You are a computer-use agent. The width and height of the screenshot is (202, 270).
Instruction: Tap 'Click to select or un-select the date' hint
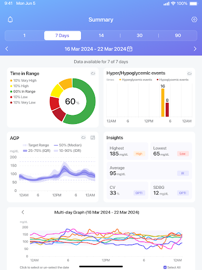pos(44,267)
